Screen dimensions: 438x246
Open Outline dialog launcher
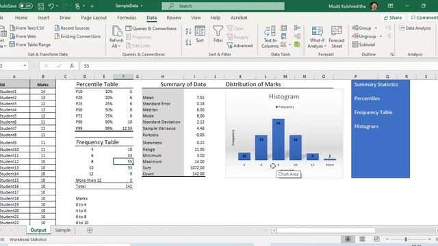tap(392, 55)
